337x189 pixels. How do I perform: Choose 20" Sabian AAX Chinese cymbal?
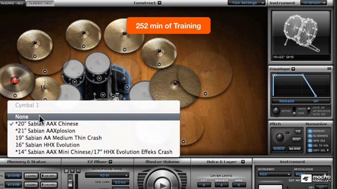[x=93, y=124]
